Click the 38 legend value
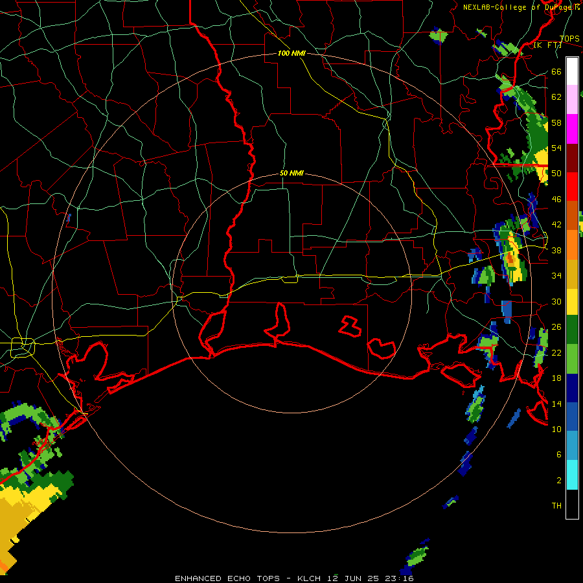The height and width of the screenshot is (583, 583). pos(556,250)
